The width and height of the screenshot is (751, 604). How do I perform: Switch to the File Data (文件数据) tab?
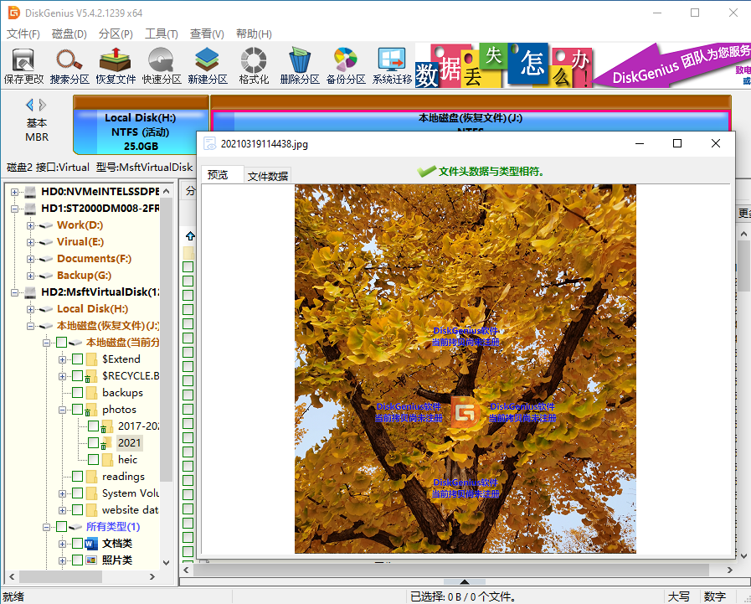click(268, 176)
